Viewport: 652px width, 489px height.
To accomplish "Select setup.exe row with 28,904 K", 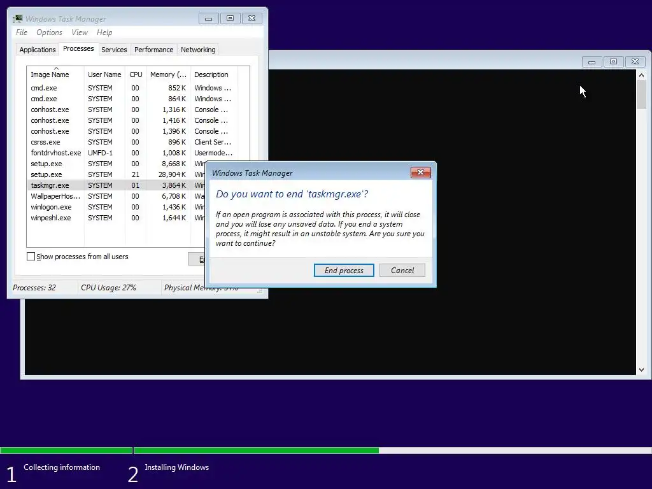I will (117, 174).
